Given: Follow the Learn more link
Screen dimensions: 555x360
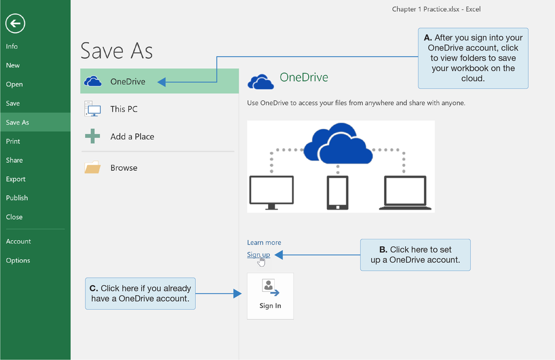Looking at the screenshot, I should point(264,242).
